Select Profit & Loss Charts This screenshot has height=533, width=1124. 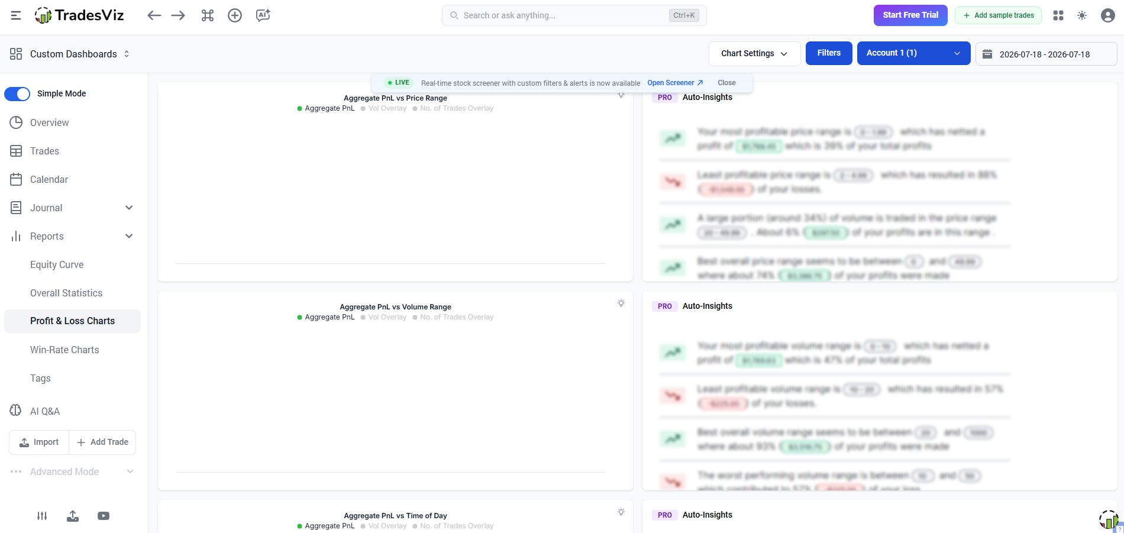click(72, 321)
